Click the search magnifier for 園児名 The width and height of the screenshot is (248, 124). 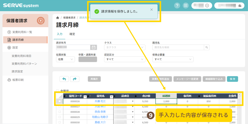click(x=206, y=47)
